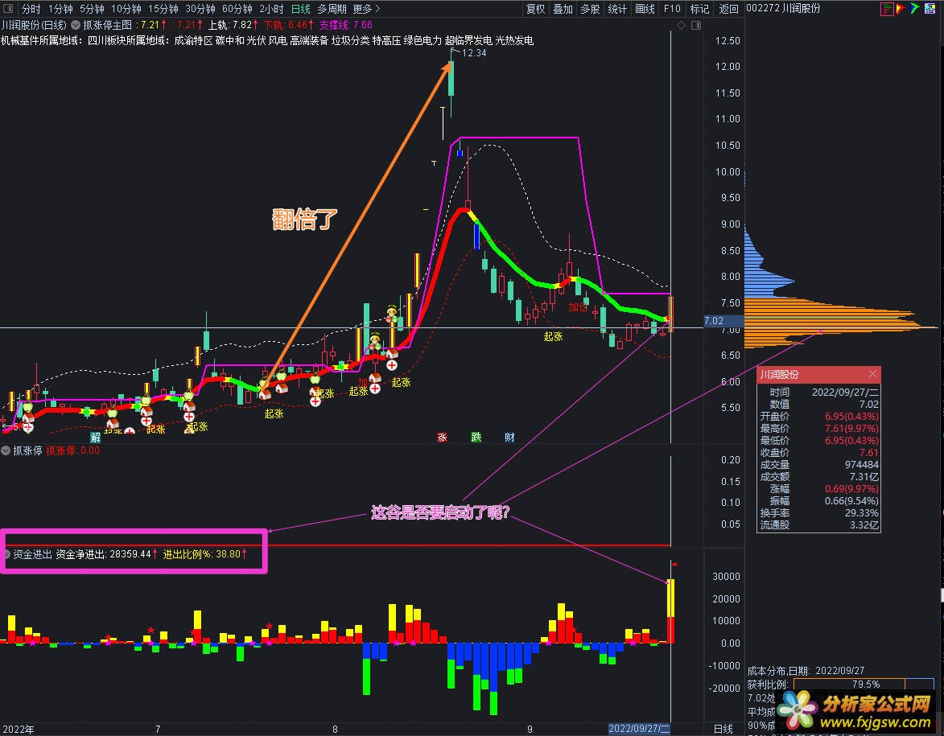Click the 下轨: 6.46 value
This screenshot has height=736, width=944.
tap(289, 25)
